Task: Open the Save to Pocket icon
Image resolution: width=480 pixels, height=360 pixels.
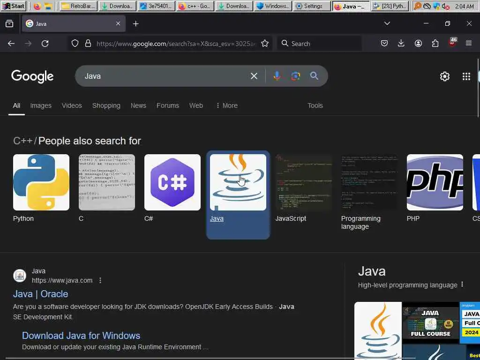Action: tap(384, 44)
